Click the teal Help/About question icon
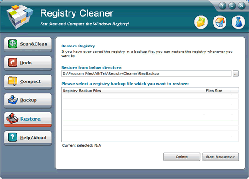Viewport: 249px width, 179px height. [x=12, y=137]
